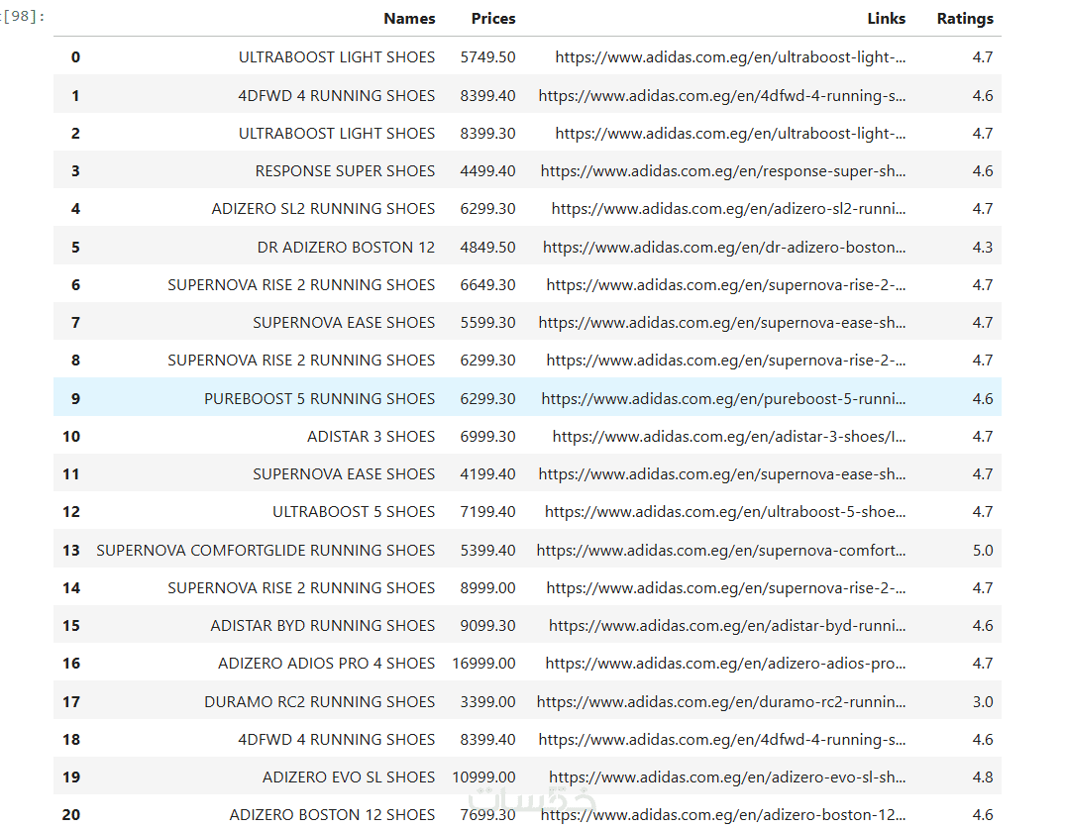Click price 16999.00
The image size is (1065, 829).
click(483, 664)
